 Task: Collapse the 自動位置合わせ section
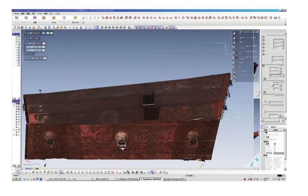point(25,43)
